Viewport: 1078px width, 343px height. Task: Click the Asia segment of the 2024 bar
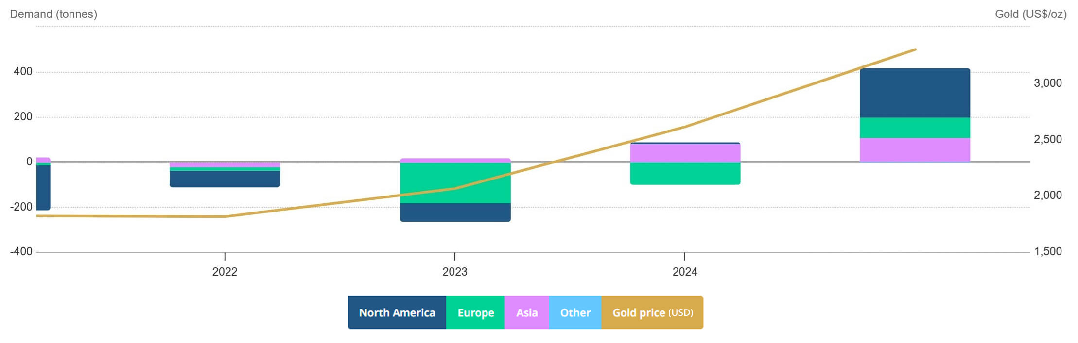[685, 153]
